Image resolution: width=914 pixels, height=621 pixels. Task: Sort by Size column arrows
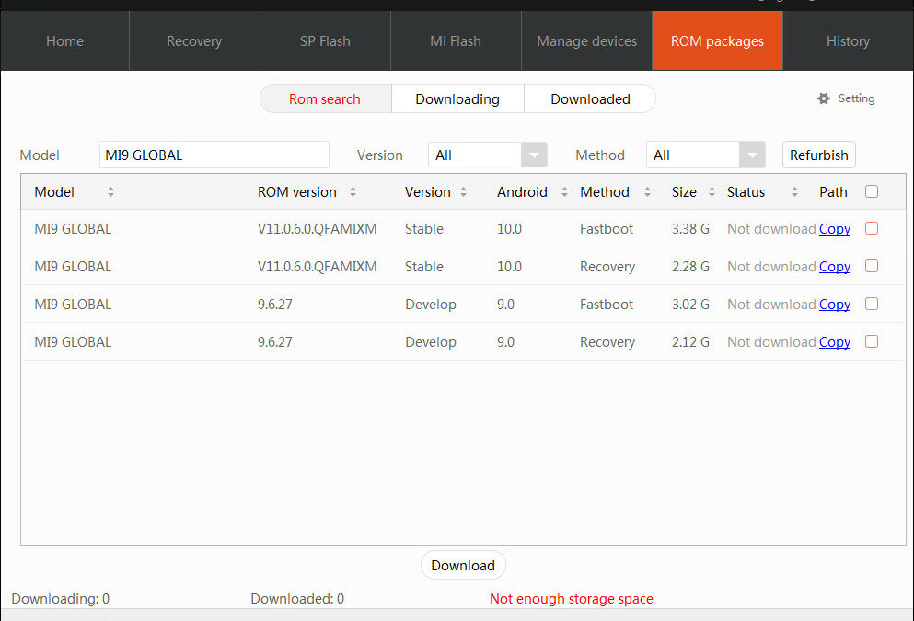pyautogui.click(x=712, y=192)
